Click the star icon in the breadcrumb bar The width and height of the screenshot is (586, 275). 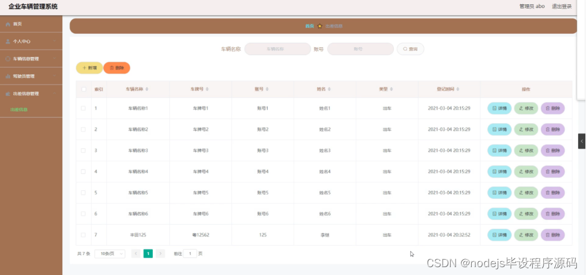320,26
